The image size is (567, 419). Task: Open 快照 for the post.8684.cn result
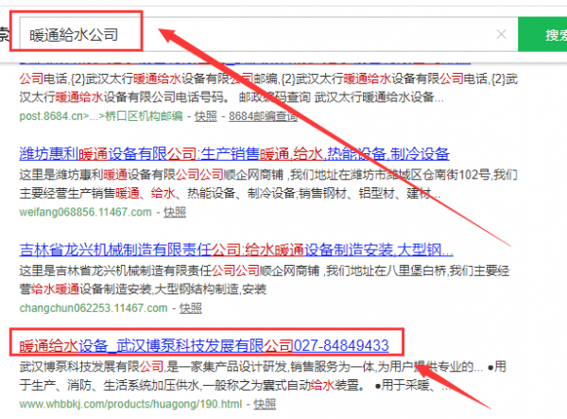coord(205,116)
